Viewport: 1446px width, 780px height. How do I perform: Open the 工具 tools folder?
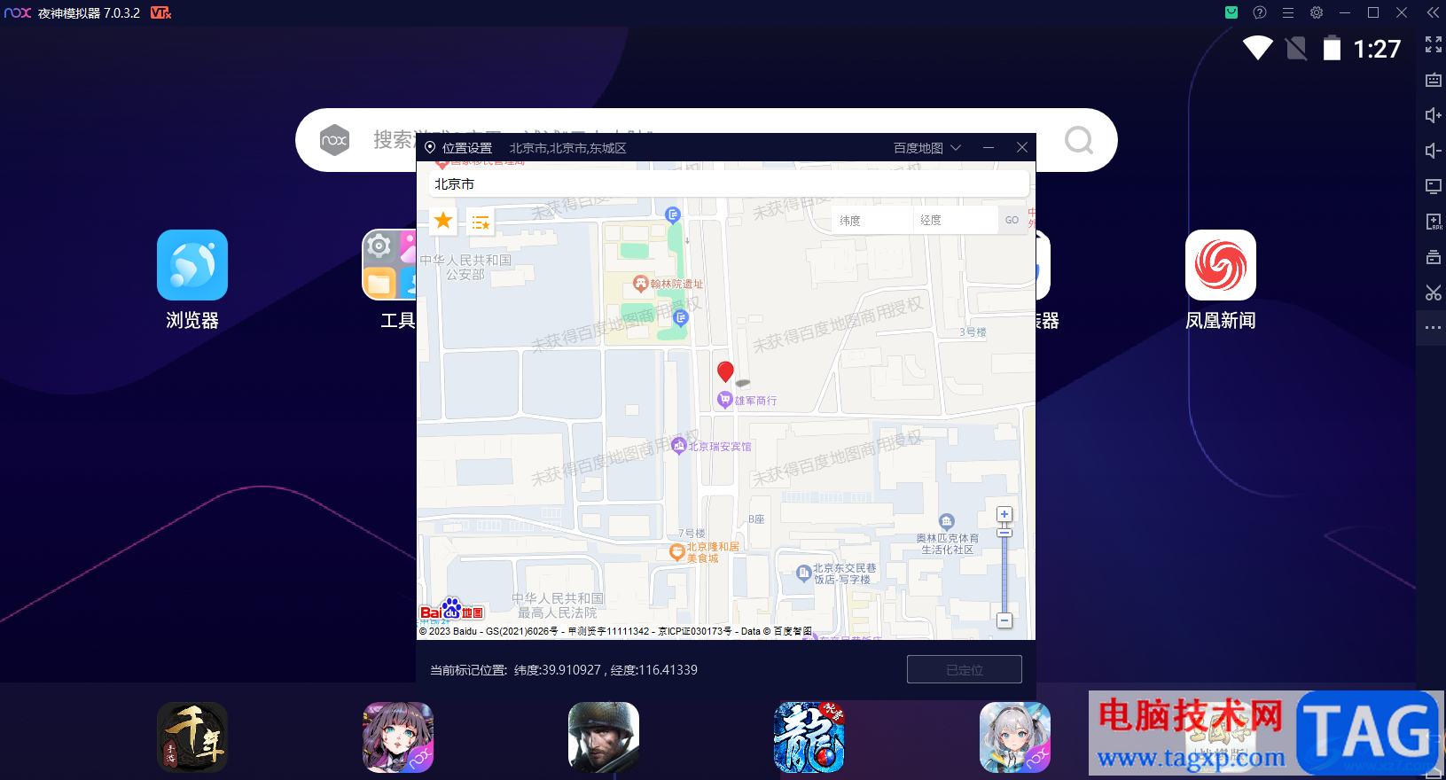[389, 265]
